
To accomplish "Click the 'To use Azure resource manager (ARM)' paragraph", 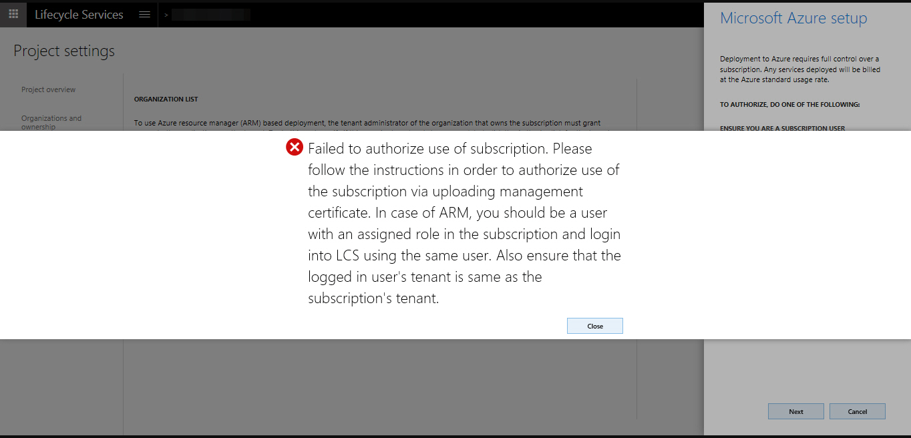I will coord(367,124).
